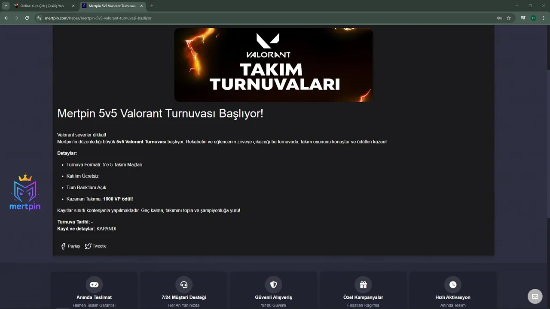Viewport: 550px width, 309px height.
Task: Click the article title Mertpin 5v5 Valorant Turnuvası Başlıyor!
Action: point(160,114)
